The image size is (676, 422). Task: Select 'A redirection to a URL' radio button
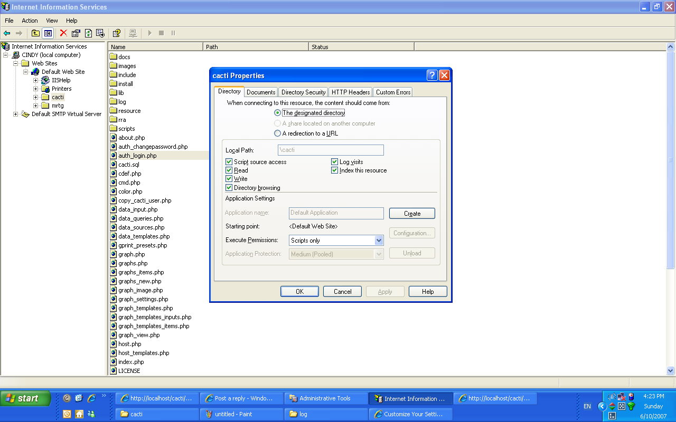click(278, 133)
